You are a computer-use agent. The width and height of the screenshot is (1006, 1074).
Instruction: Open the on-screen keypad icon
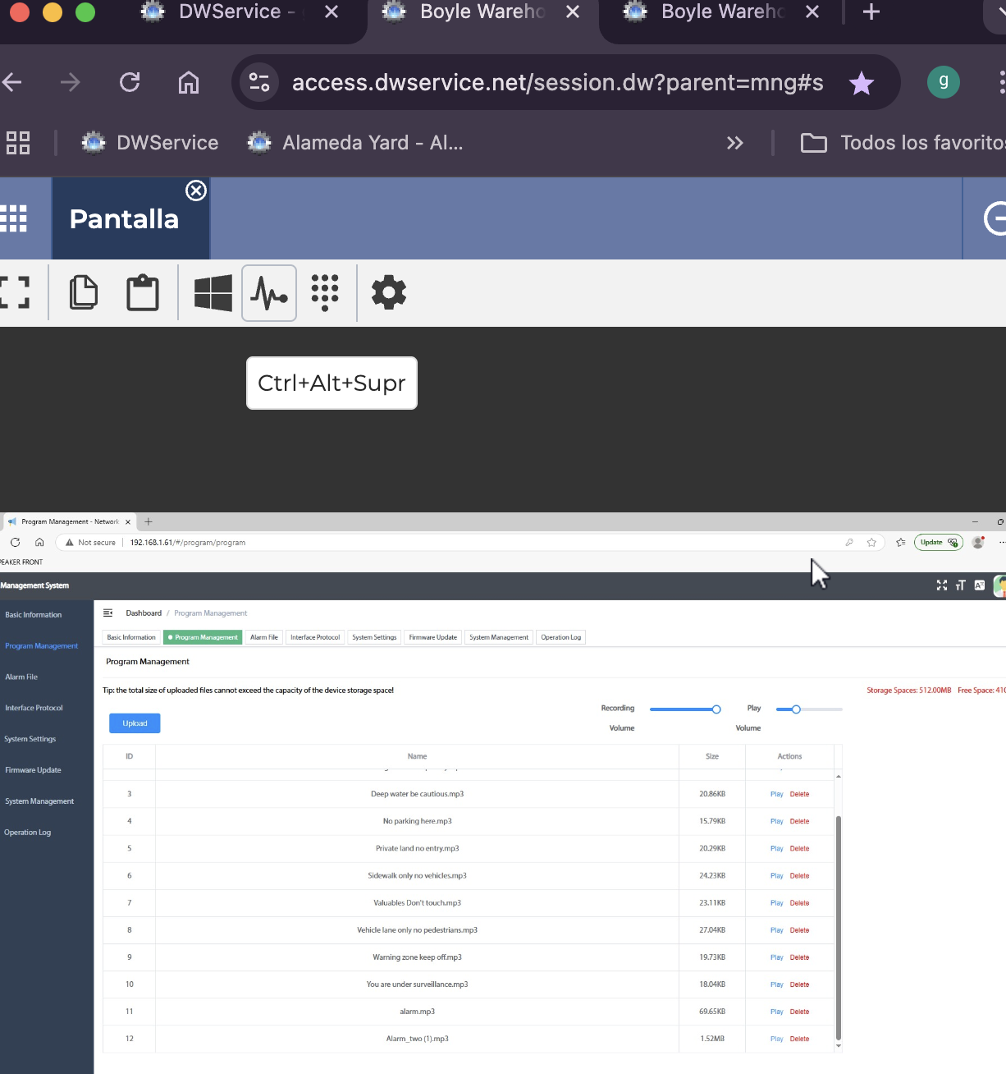coord(325,293)
